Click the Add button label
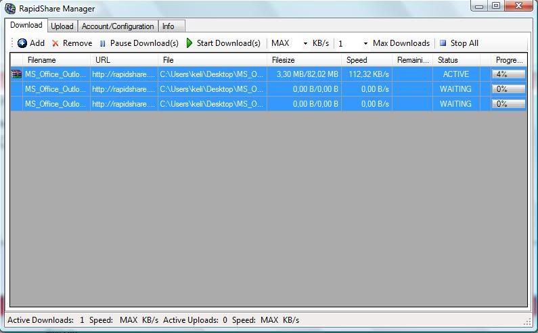This screenshot has width=538, height=333. tap(37, 43)
